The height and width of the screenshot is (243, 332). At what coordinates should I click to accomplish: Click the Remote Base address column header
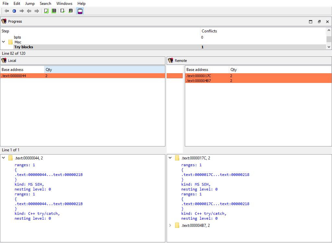[x=197, y=70]
